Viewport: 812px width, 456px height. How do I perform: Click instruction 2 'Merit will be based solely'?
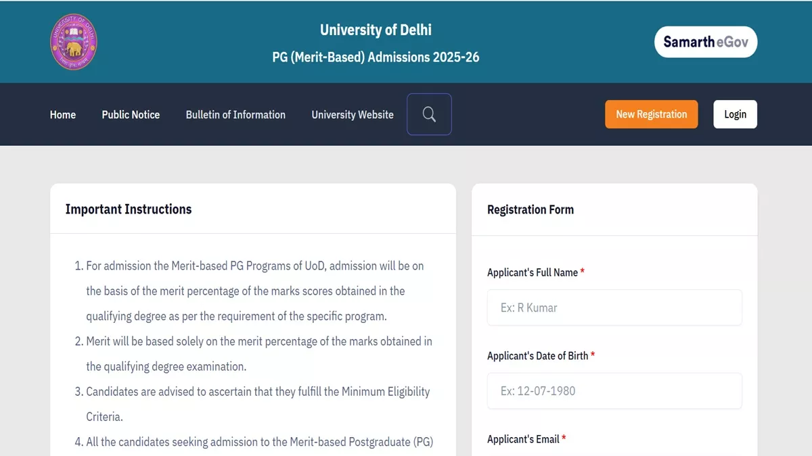(x=253, y=354)
